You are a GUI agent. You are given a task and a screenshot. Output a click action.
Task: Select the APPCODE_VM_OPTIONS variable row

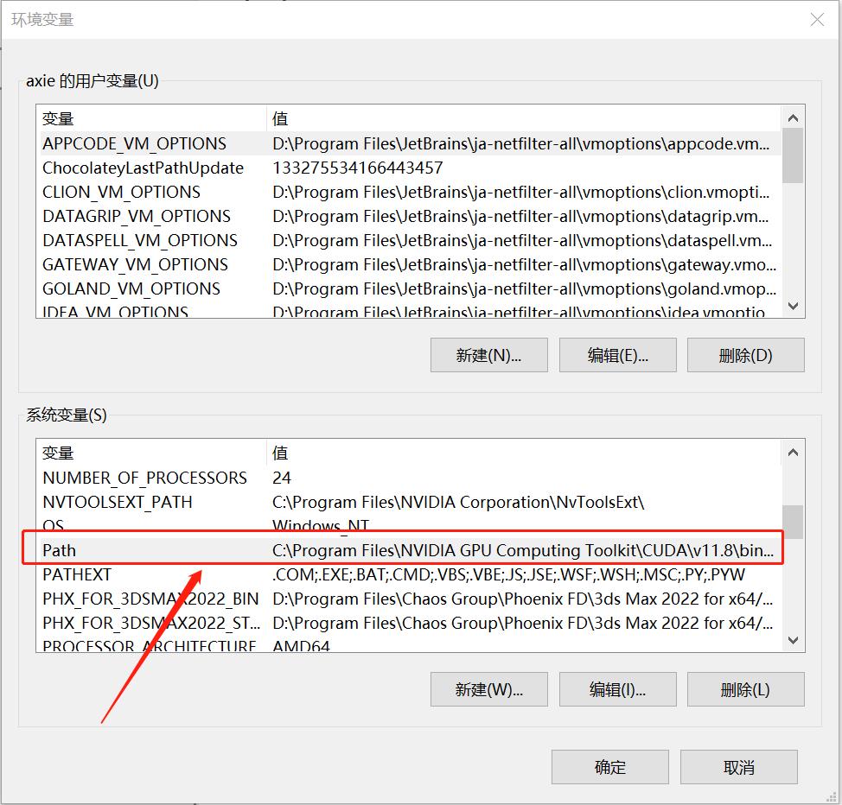coord(411,144)
